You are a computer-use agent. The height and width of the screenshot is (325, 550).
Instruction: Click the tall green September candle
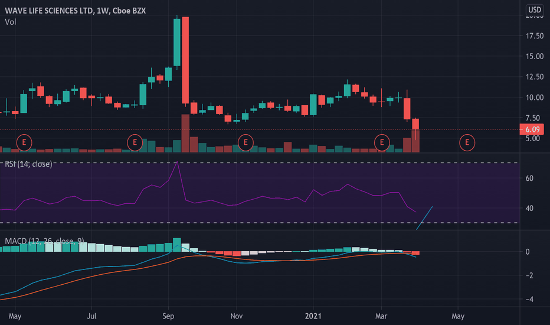pos(177,42)
